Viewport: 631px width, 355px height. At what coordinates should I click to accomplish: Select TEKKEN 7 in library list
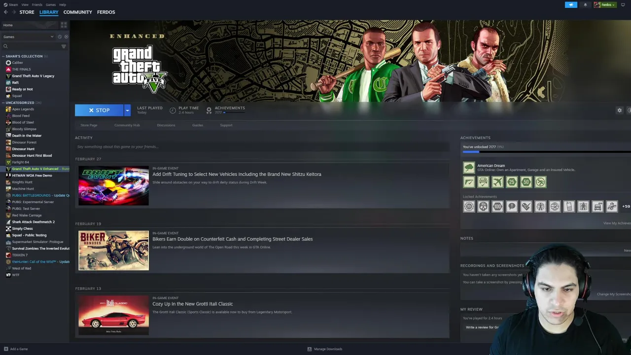click(19, 255)
